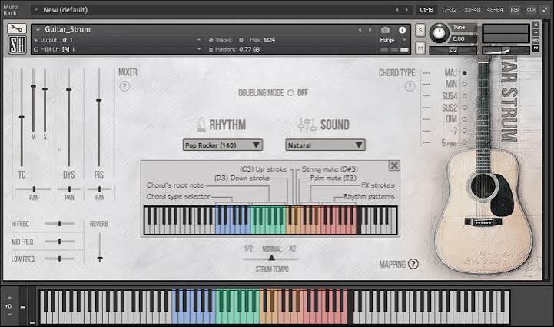This screenshot has height=327, width=554.
Task: Set strum tempo to NORMAL
Action: tap(271, 249)
